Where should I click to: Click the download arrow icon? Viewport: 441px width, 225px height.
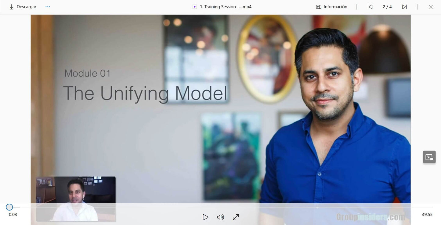click(x=11, y=7)
